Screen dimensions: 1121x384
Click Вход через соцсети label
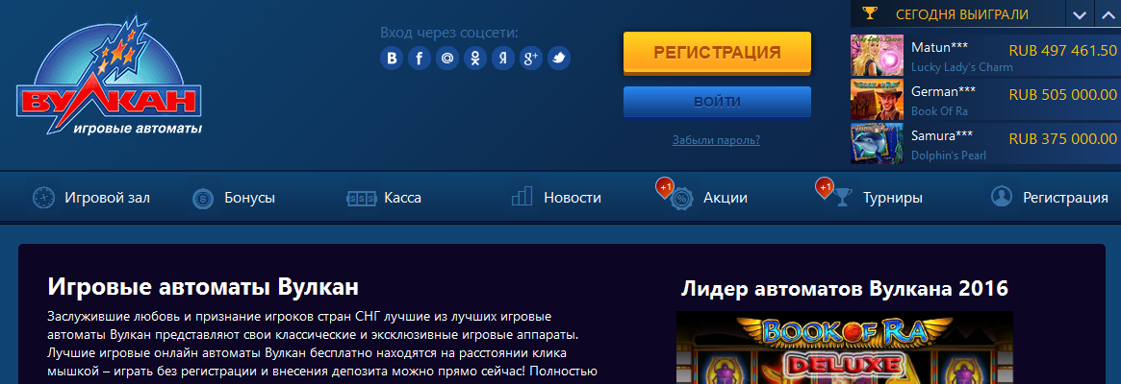pyautogui.click(x=449, y=32)
